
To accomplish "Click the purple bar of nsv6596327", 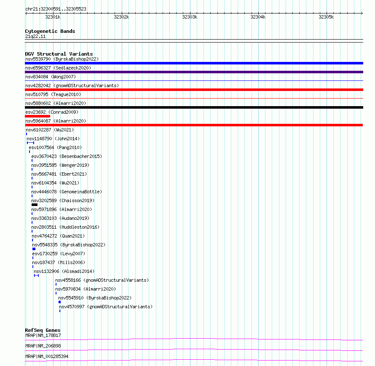I will 194,72.
